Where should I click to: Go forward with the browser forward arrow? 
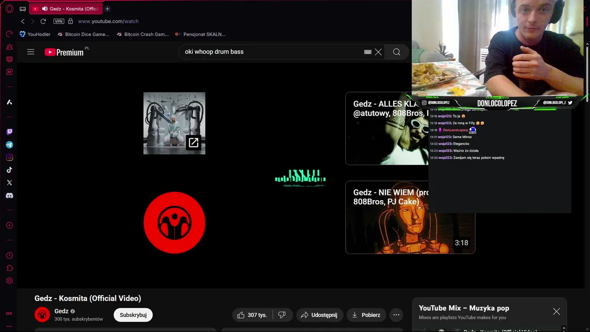tap(33, 21)
